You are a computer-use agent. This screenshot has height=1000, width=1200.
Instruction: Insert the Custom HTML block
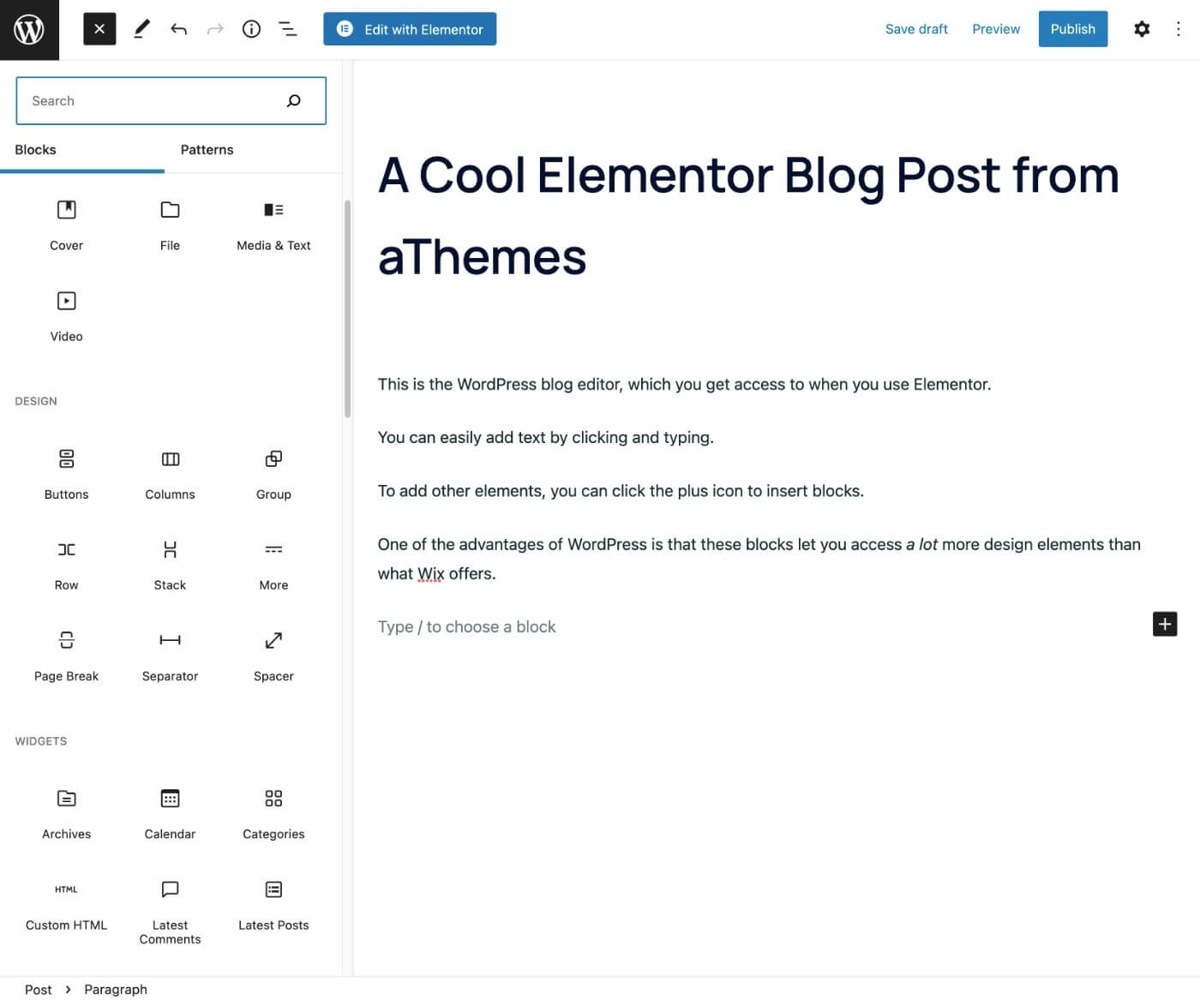[x=66, y=907]
